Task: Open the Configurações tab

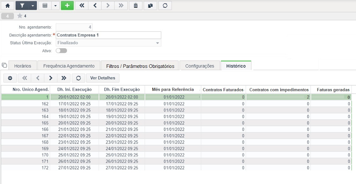Action: pos(199,66)
